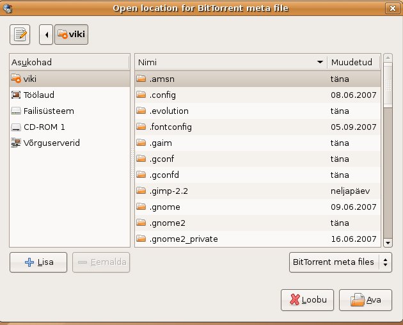This screenshot has height=325, width=403.
Task: Open Võrguserverid network servers
Action: click(x=51, y=143)
